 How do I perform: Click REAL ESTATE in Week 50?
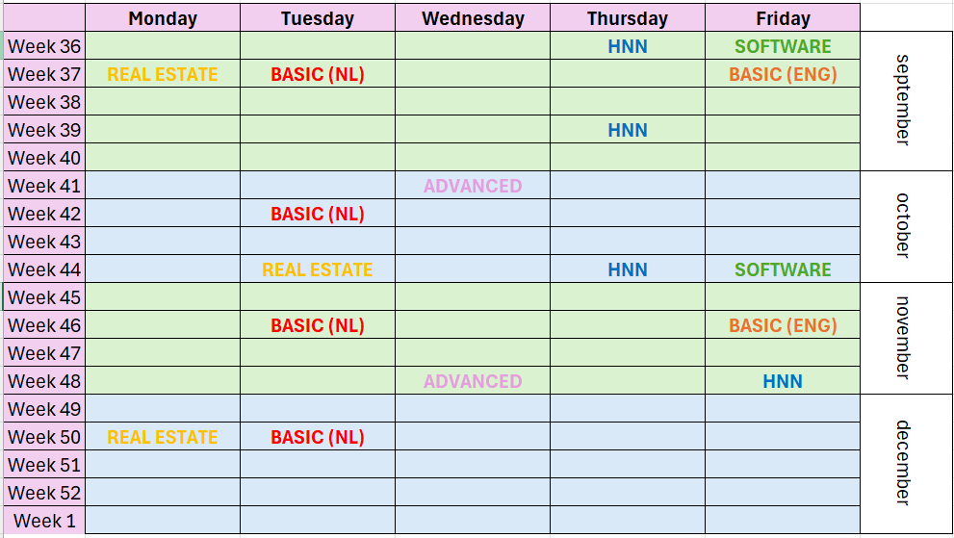coord(163,437)
